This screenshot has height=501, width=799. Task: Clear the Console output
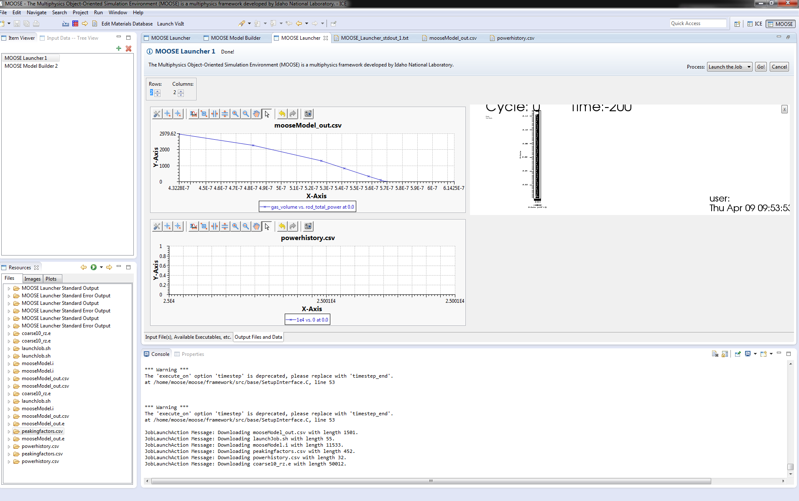tap(715, 354)
